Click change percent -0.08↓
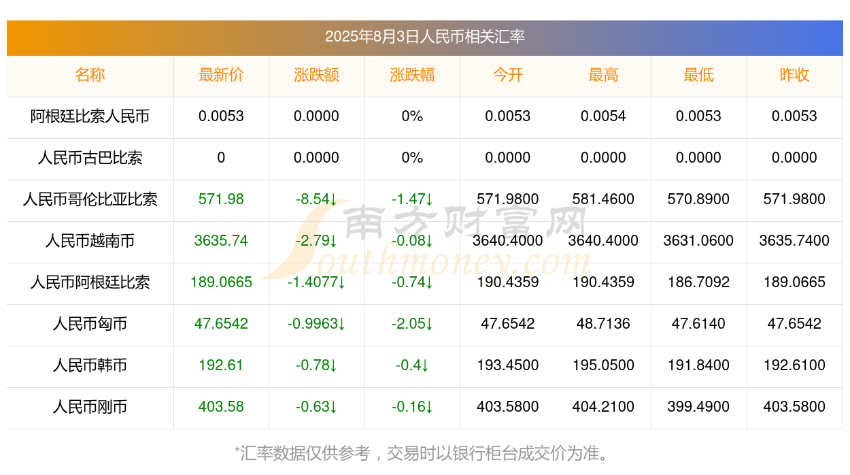 tap(412, 241)
